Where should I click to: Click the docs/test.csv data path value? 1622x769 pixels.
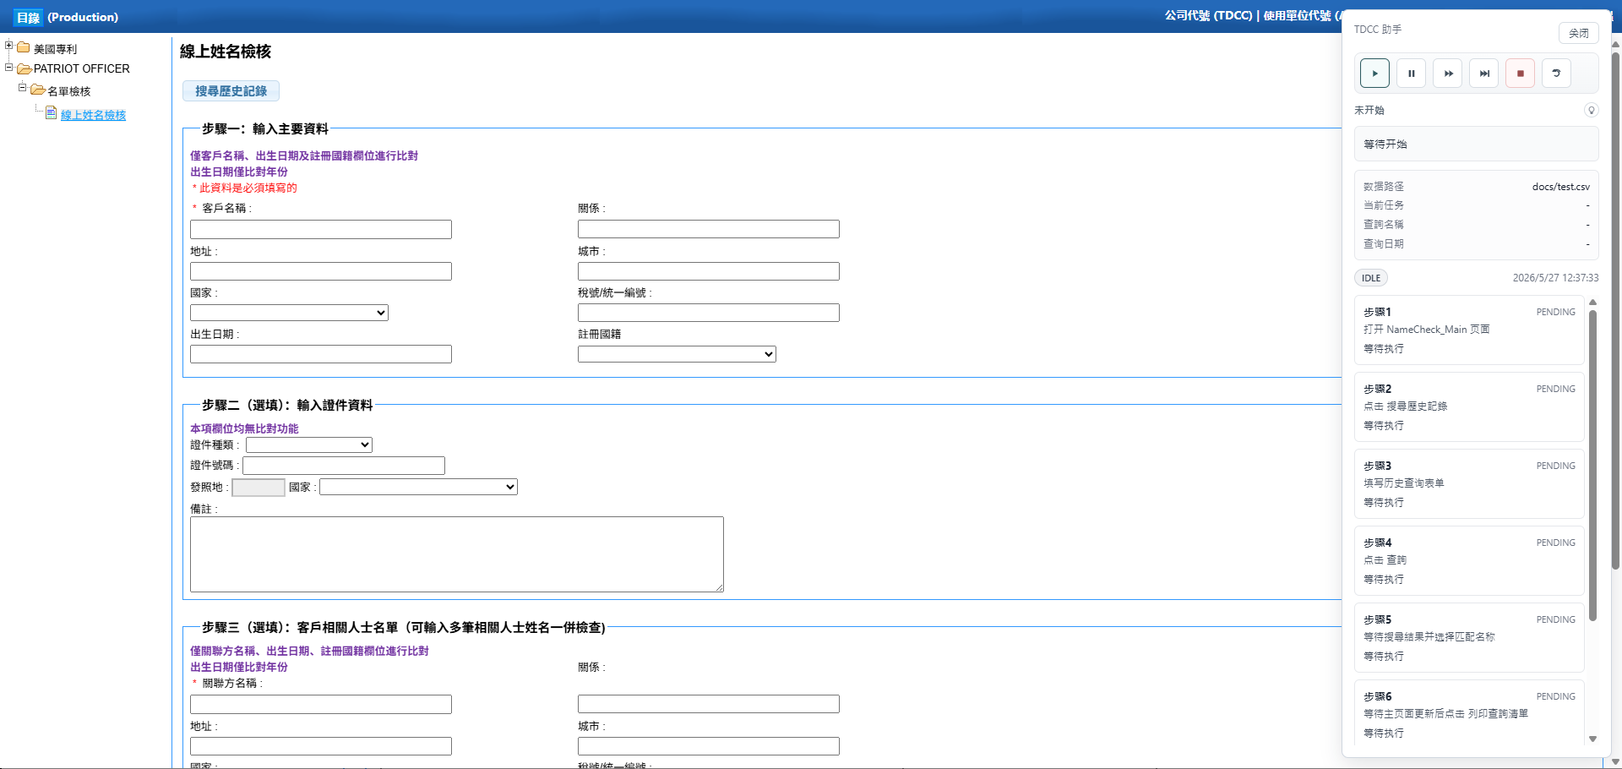[x=1560, y=187]
